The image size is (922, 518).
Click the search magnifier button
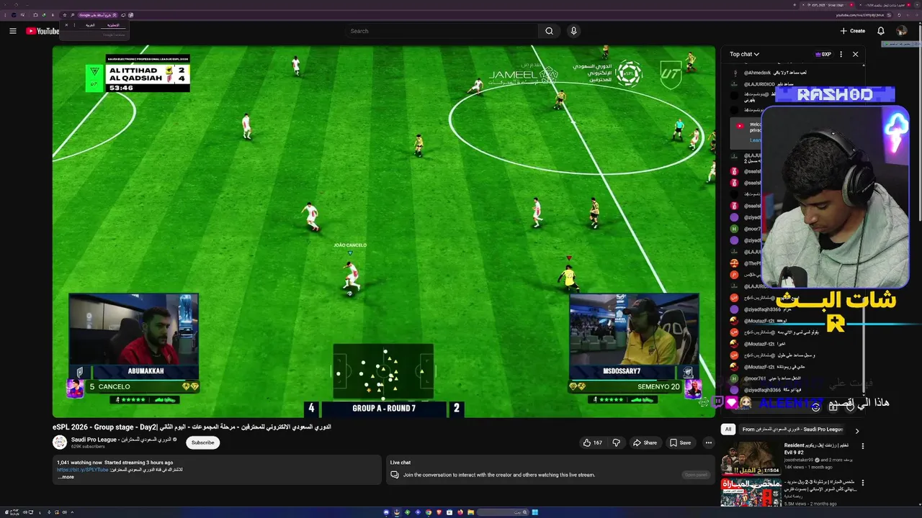(549, 31)
